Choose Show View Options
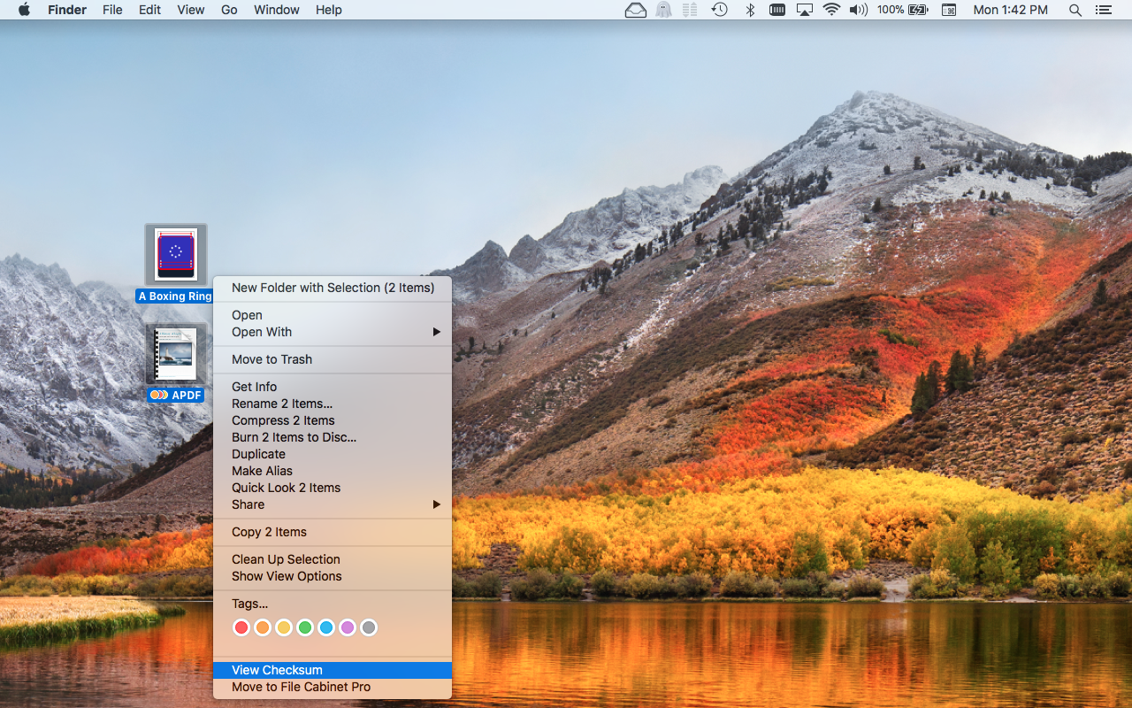The height and width of the screenshot is (708, 1132). tap(333, 576)
